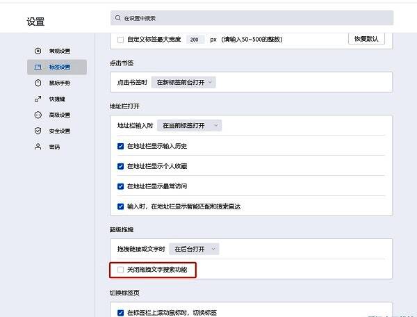Click the 设置 page title
The width and height of the screenshot is (417, 317).
tap(35, 22)
